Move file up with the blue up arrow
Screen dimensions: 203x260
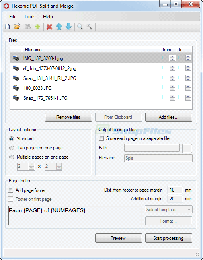pos(59,27)
